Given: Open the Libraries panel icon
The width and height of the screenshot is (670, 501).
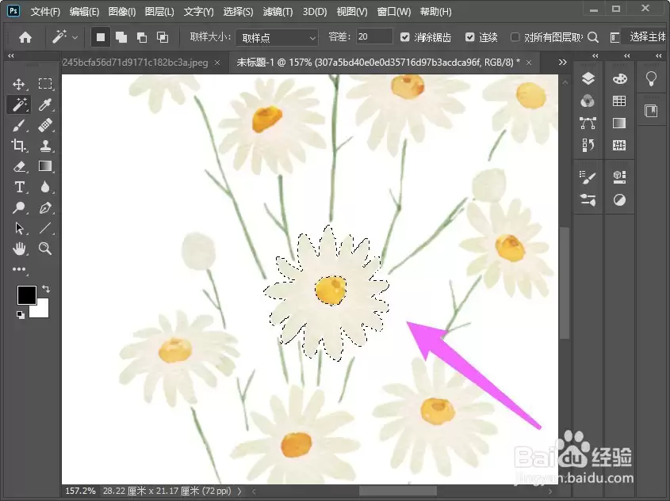Looking at the screenshot, I should [651, 111].
